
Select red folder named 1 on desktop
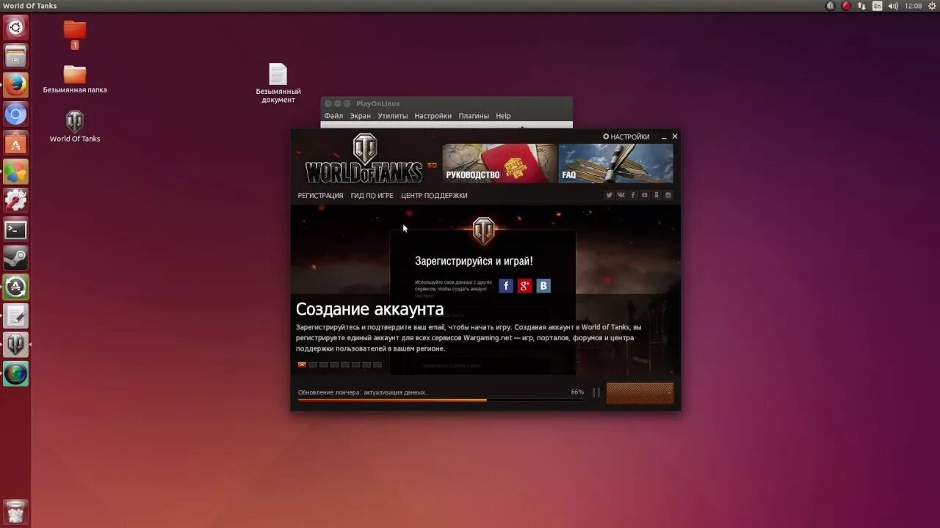pos(75,35)
